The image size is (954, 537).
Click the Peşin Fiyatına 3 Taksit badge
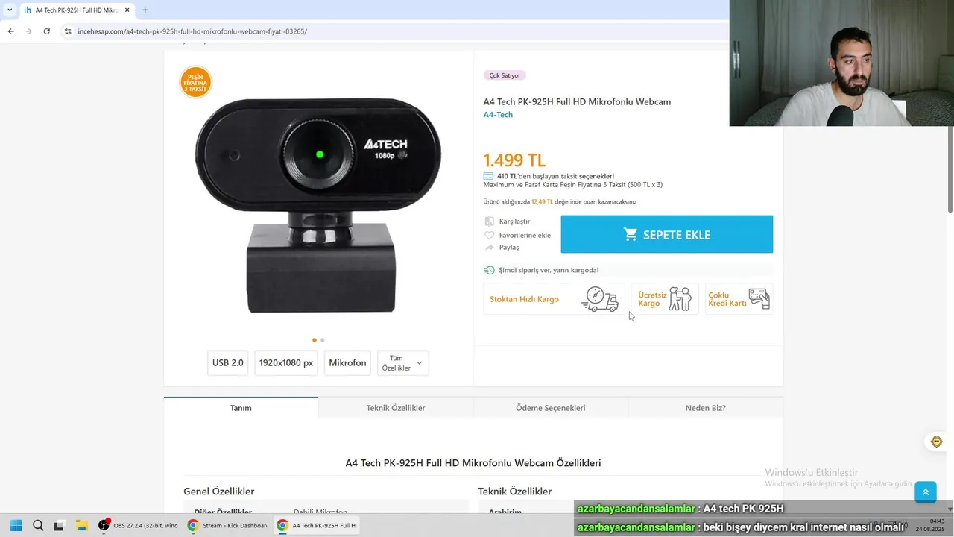coord(196,82)
